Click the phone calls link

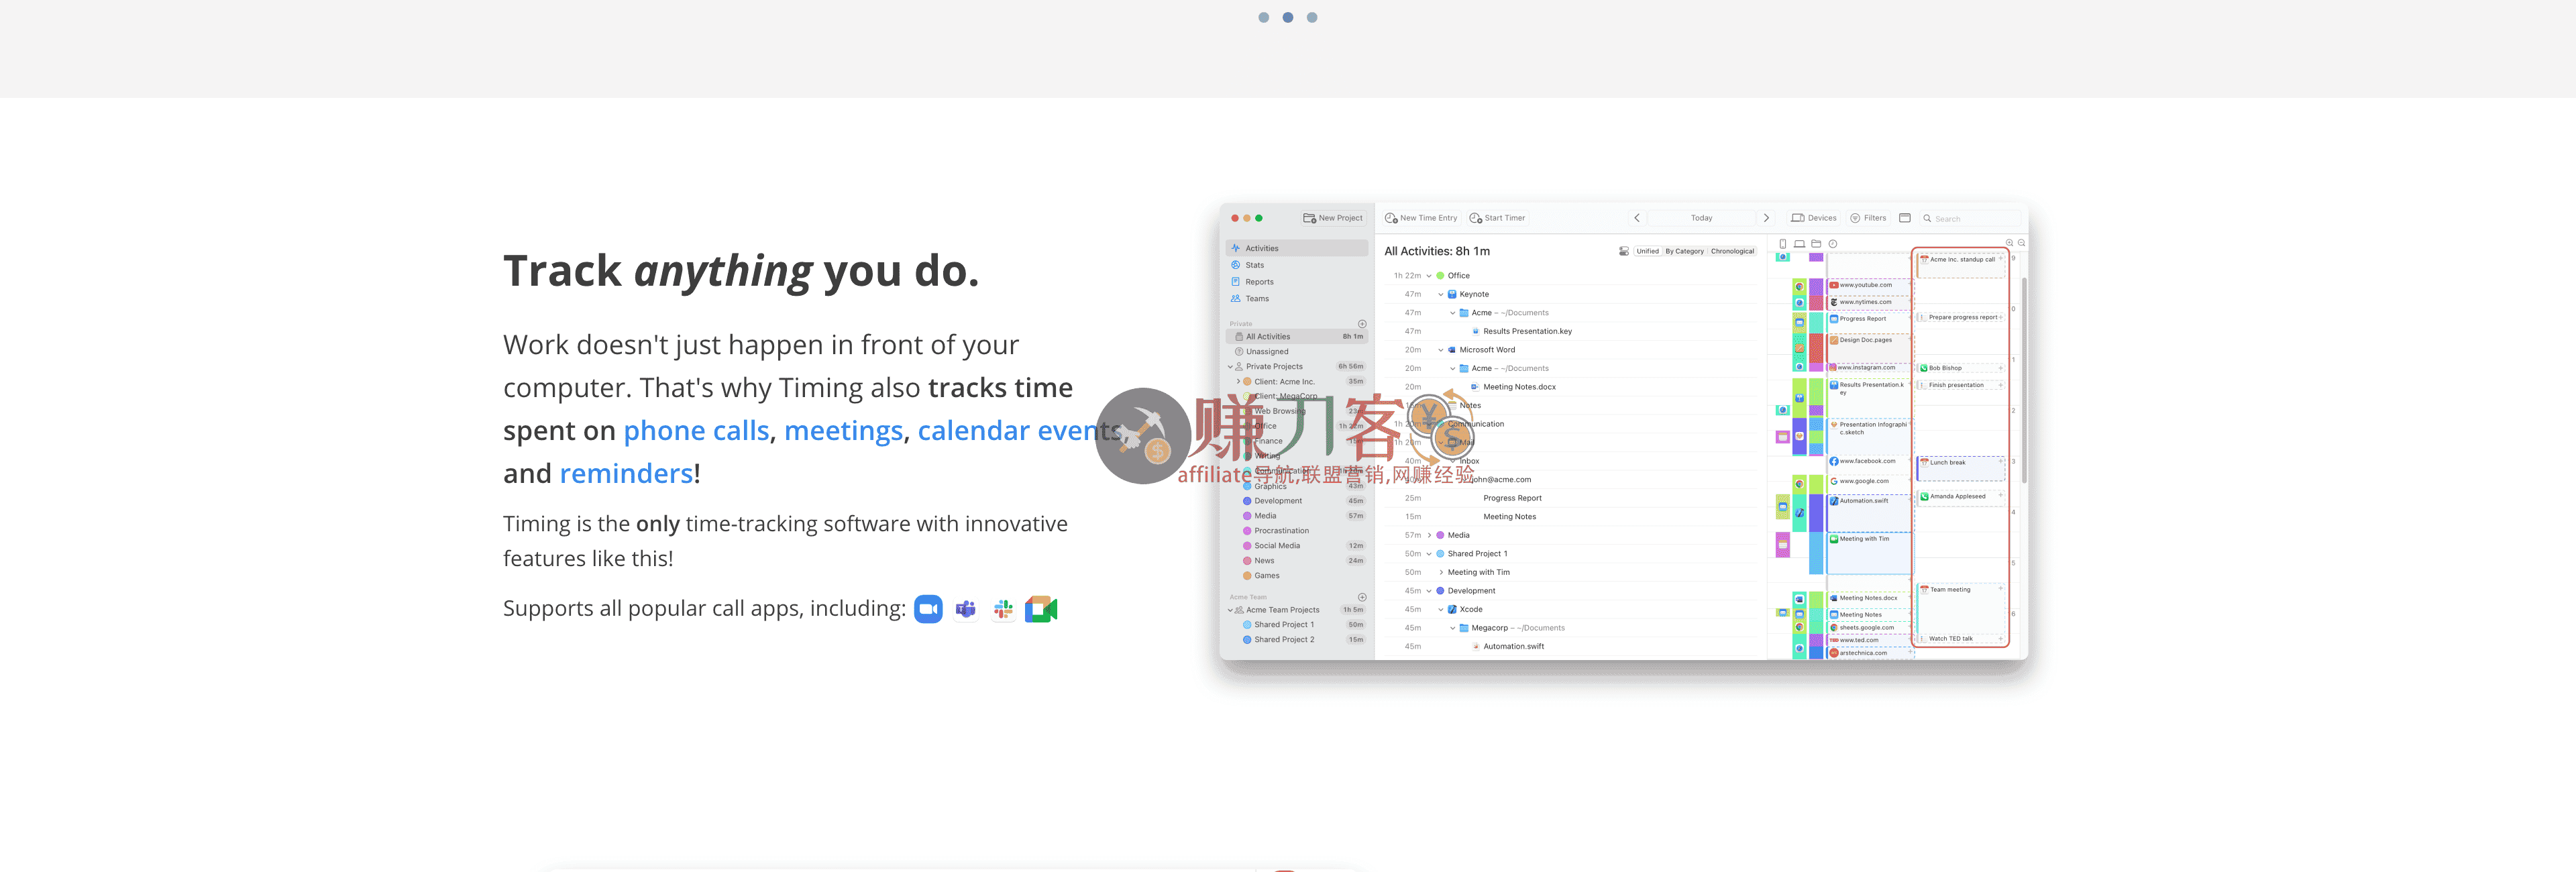[x=696, y=431]
